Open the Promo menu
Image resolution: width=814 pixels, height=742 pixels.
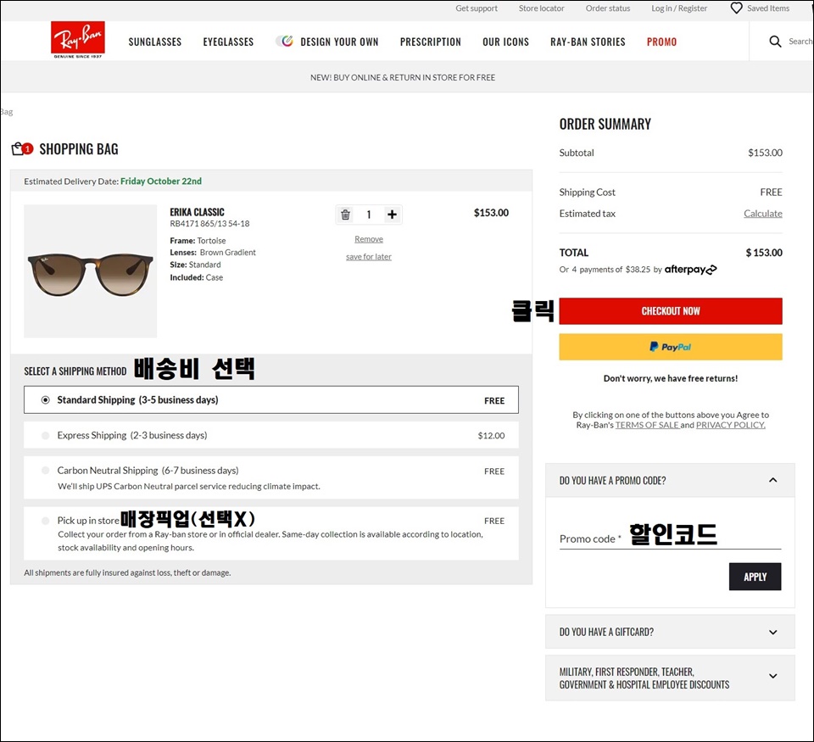(661, 42)
